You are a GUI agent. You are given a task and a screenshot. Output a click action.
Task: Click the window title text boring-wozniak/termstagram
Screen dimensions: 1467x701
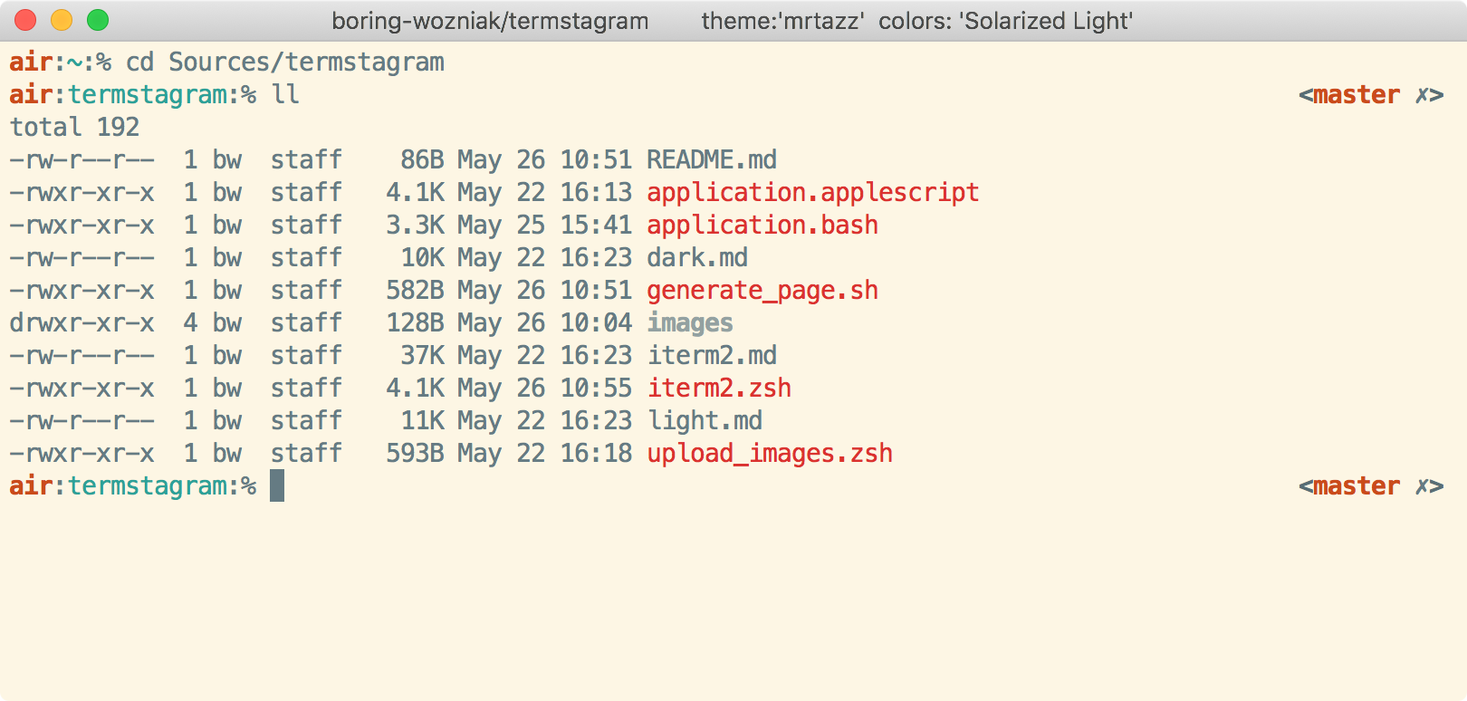490,21
